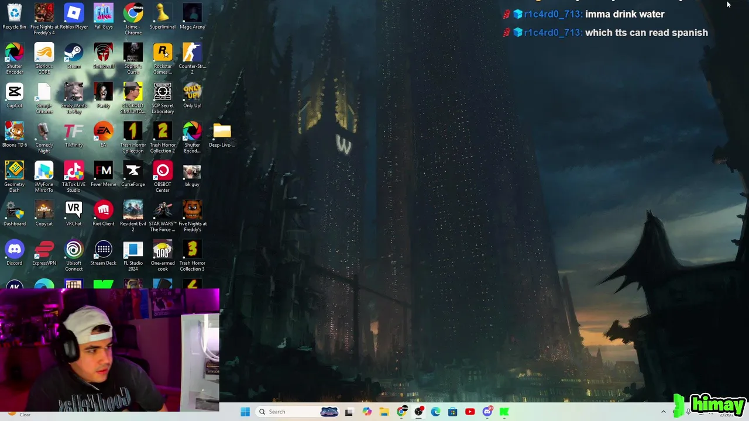Open the Glorious CORE shortcut
Viewport: 749px width, 421px height.
[x=44, y=58]
